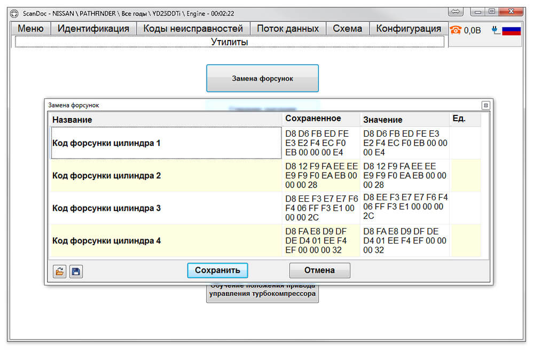The image size is (534, 353).
Task: Select the Поток данных tab
Action: (288, 29)
